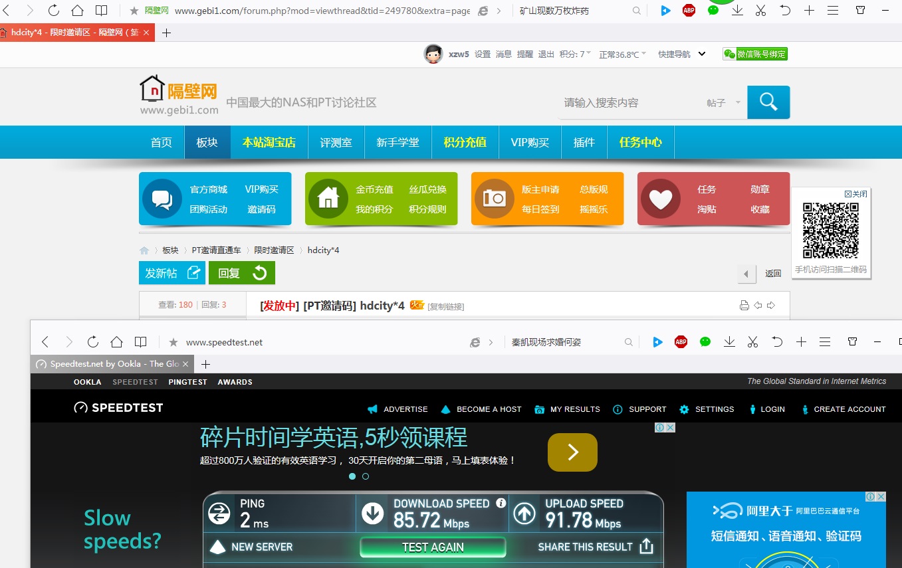Click the home icon in Speedtest browser window
The height and width of the screenshot is (568, 902).
(117, 342)
